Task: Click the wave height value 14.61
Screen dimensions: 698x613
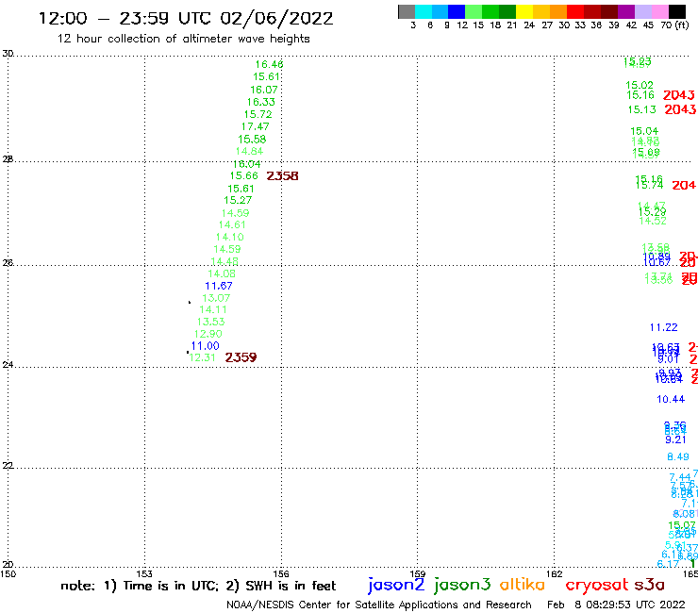Action: pos(232,224)
